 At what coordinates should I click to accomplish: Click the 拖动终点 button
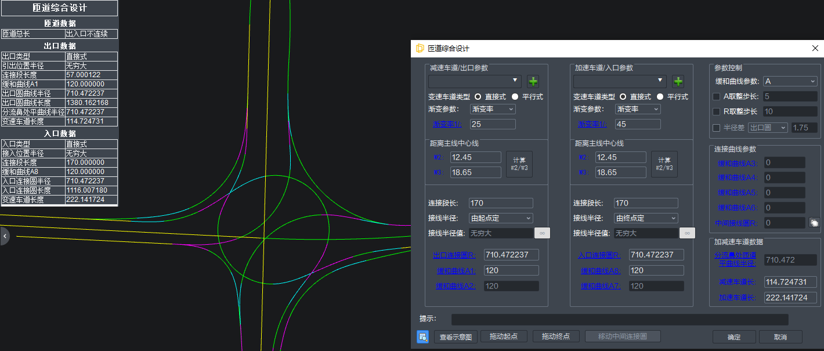point(555,337)
